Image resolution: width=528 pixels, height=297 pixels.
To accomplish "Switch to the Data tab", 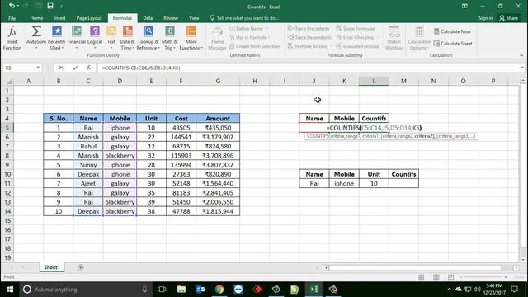I will pyautogui.click(x=148, y=18).
